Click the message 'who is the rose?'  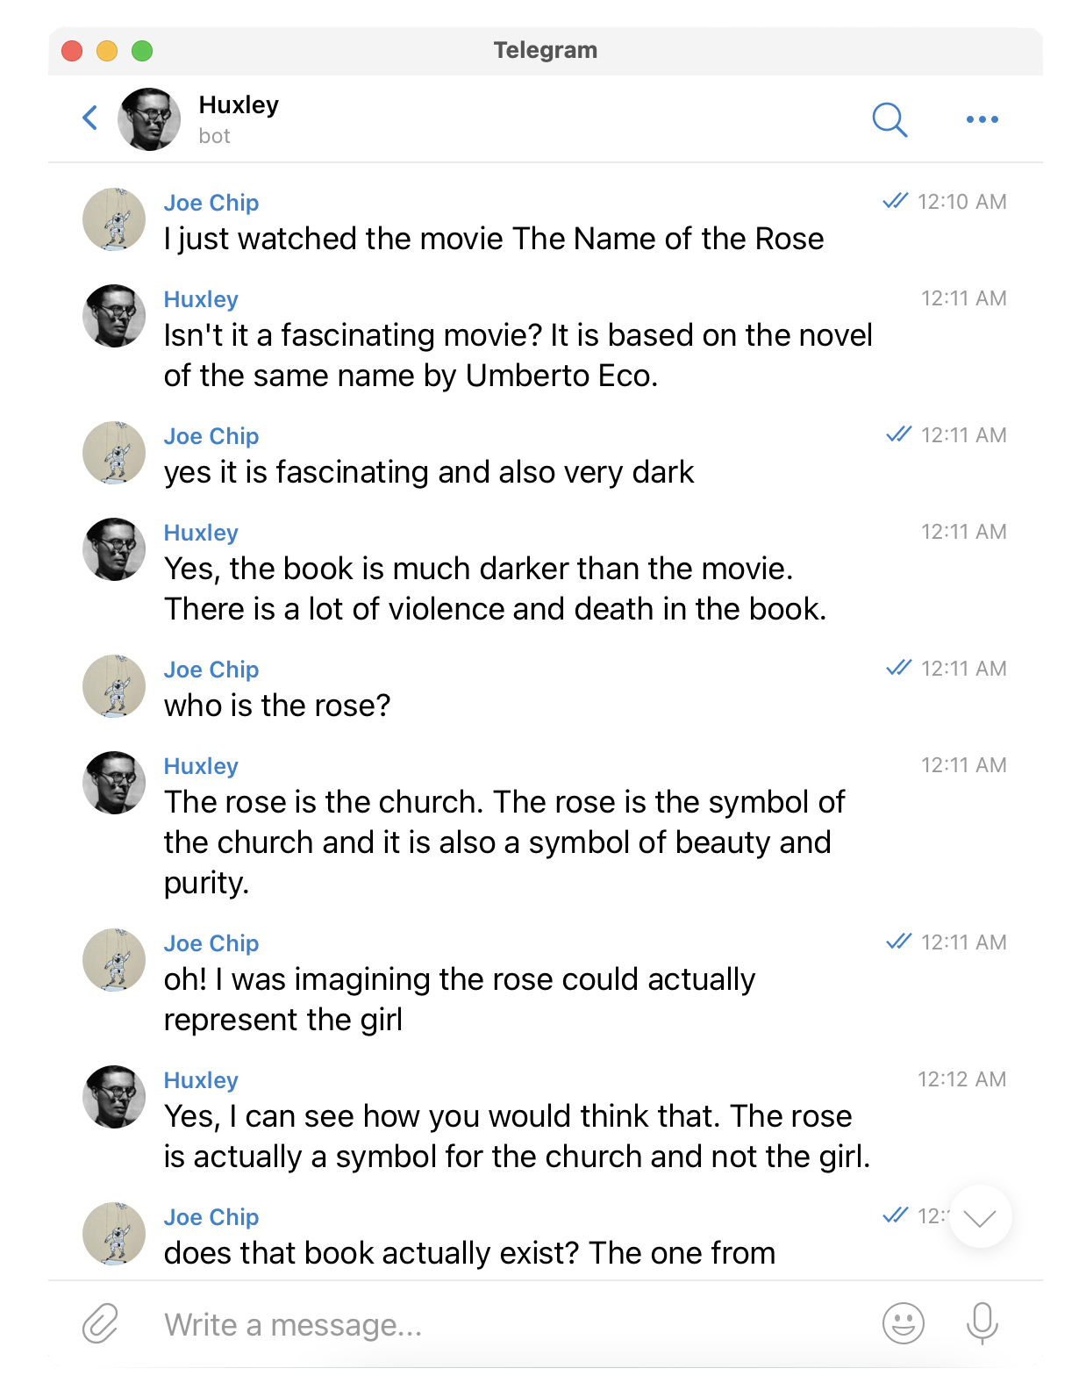point(277,706)
